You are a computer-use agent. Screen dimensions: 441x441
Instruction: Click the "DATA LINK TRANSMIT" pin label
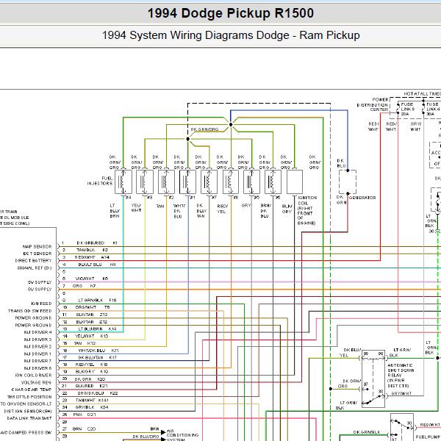pos(29,418)
